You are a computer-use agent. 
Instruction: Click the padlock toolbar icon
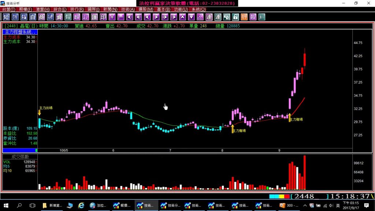(x=235, y=17)
